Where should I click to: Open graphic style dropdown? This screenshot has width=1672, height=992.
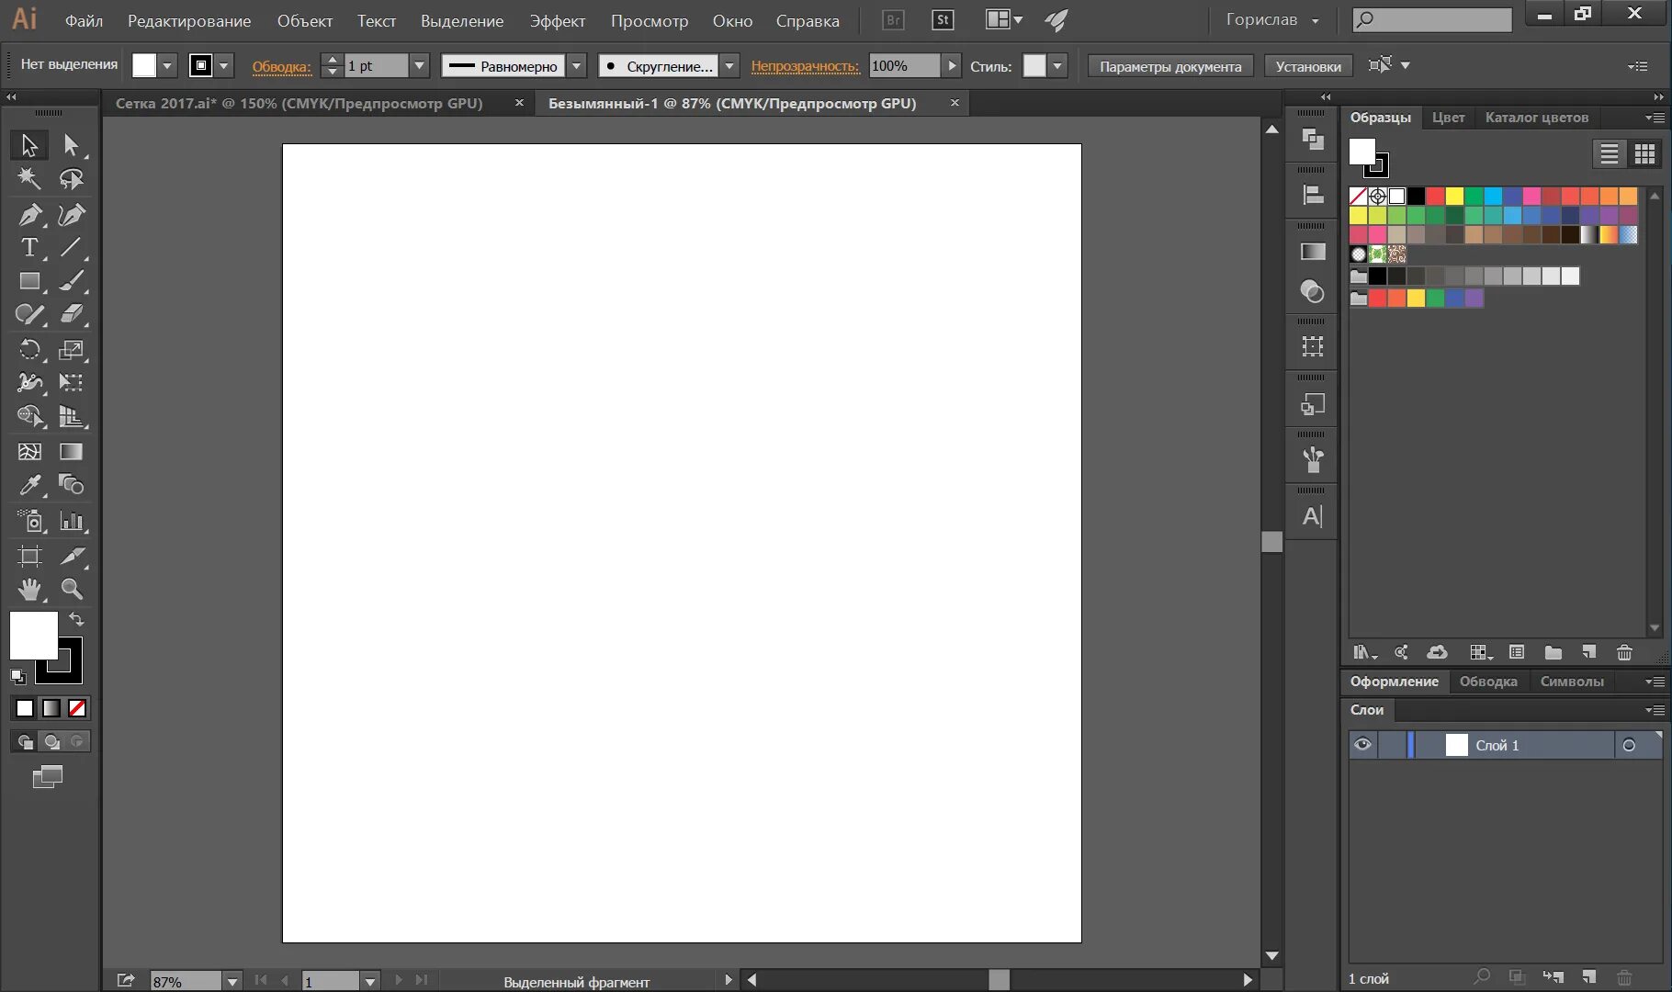pyautogui.click(x=1057, y=66)
